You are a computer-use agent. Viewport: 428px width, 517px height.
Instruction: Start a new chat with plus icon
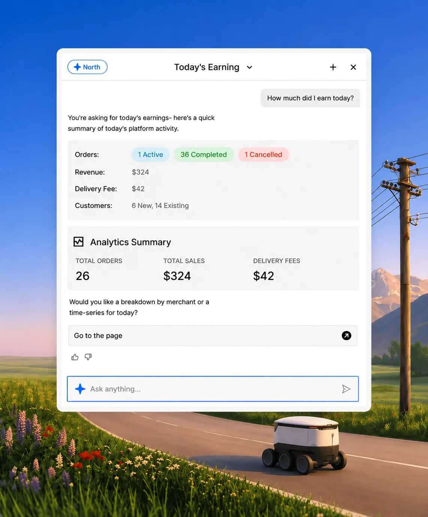tap(333, 67)
